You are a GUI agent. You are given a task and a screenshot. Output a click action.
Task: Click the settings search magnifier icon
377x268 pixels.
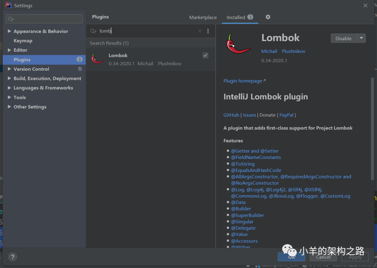11,19
